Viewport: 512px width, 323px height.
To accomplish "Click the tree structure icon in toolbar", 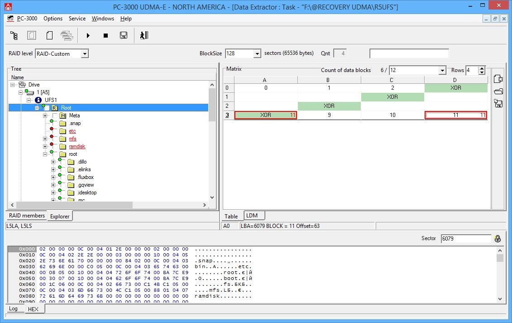I will click(14, 35).
